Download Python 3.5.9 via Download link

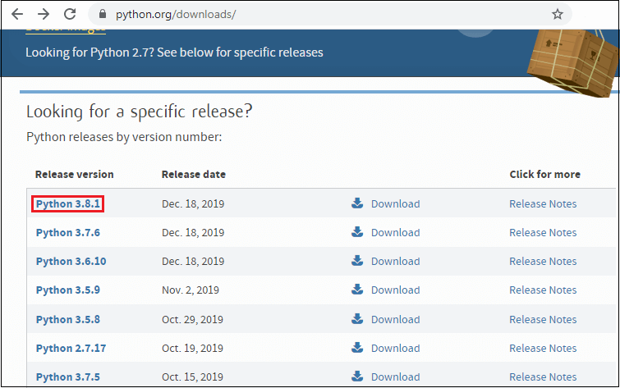395,290
